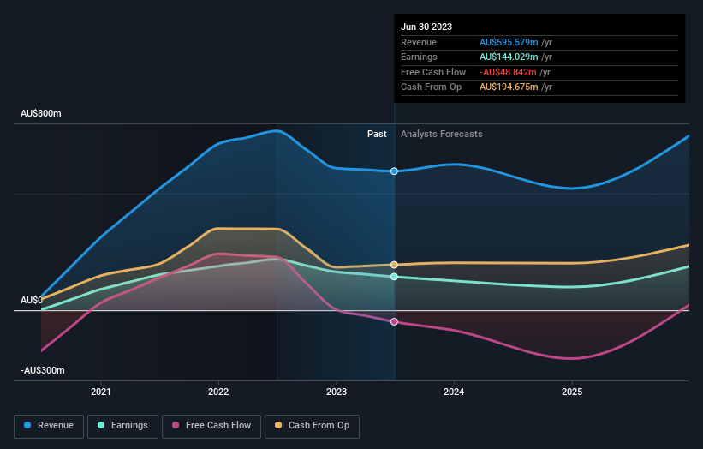Screen dimensions: 703x449
Task: Click the pink Free Cash Flow data point
Action: 394,321
